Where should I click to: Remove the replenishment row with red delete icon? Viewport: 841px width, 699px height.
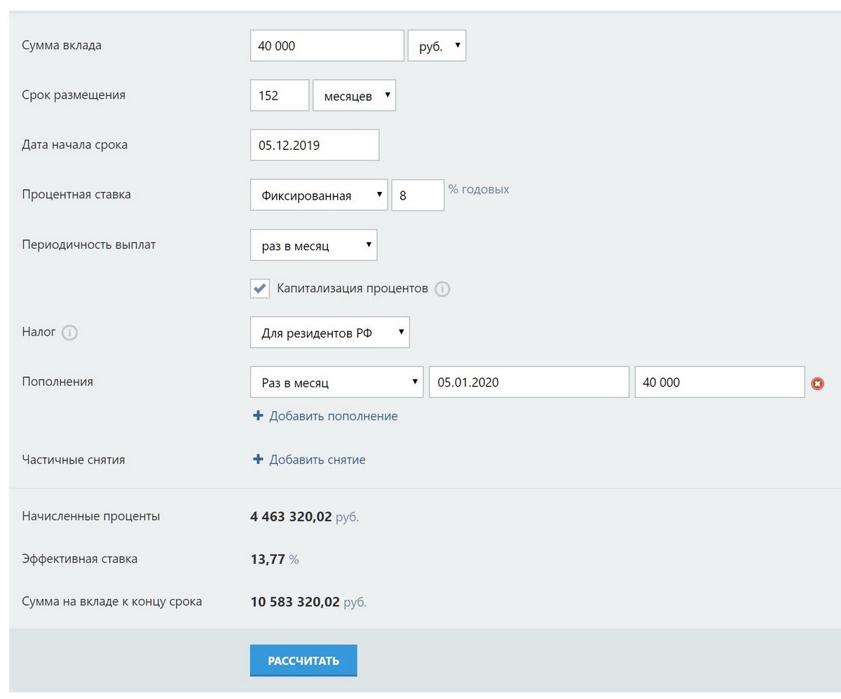point(816,383)
